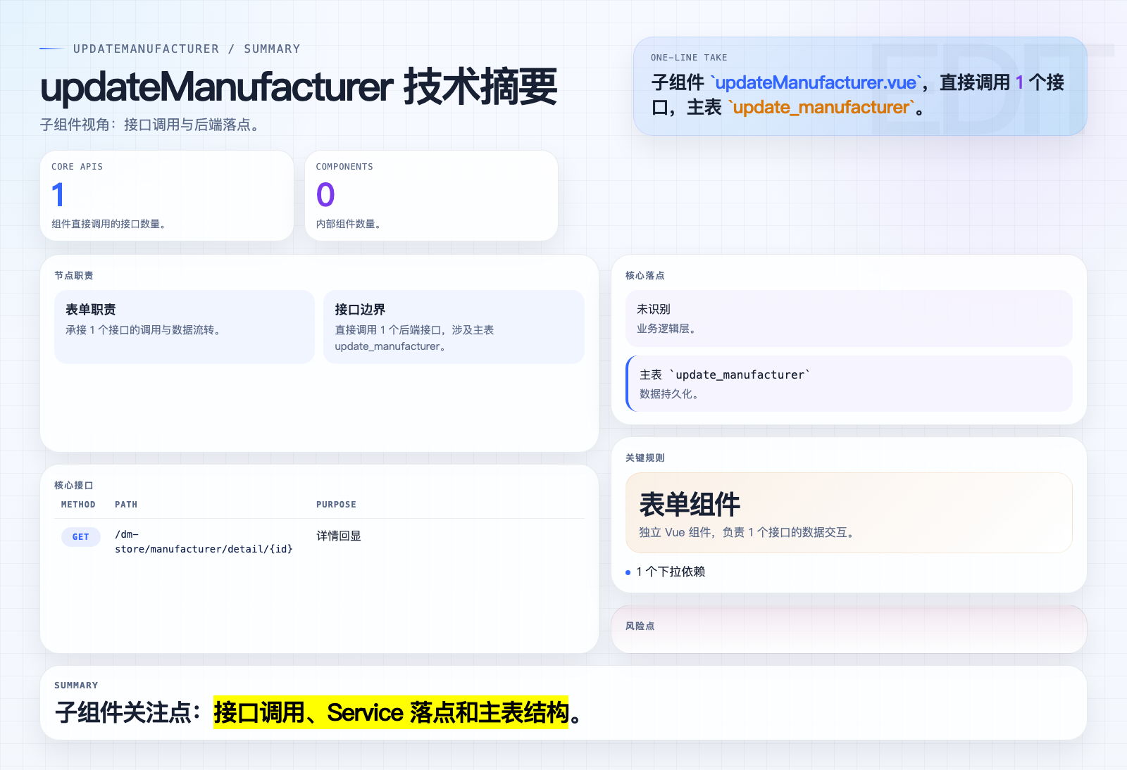Click the bullet item 1 个下拉依赖
The image size is (1127, 770).
(670, 572)
